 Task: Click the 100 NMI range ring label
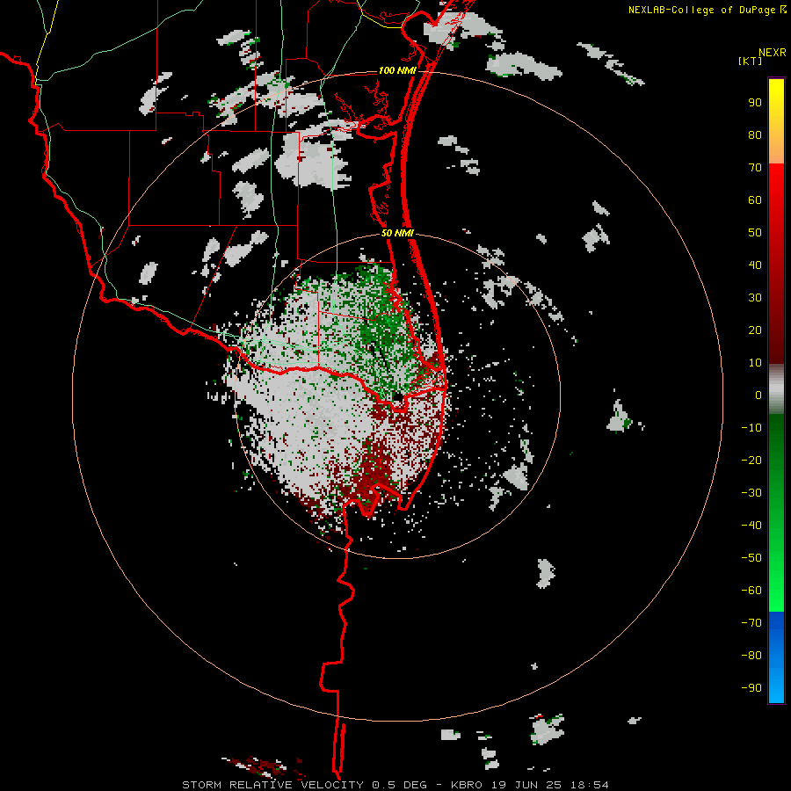(397, 70)
